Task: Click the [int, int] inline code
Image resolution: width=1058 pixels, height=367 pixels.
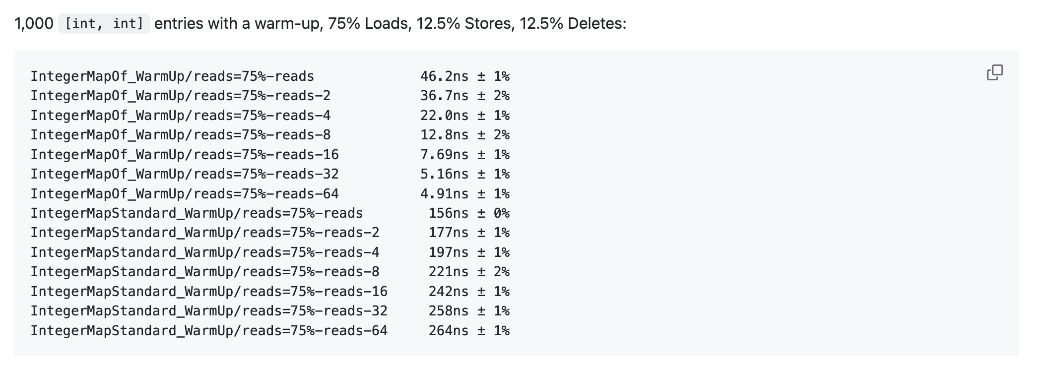Action: 104,23
